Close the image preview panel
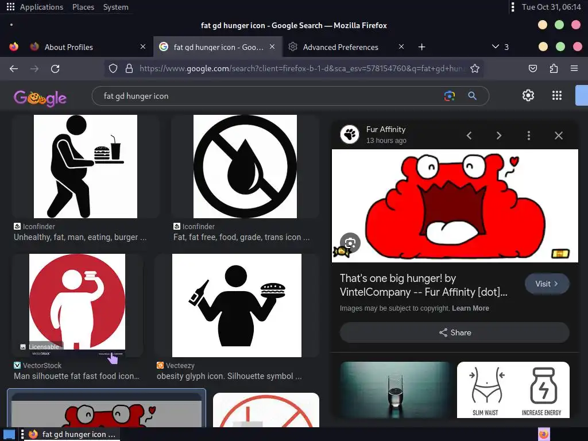 (558, 136)
